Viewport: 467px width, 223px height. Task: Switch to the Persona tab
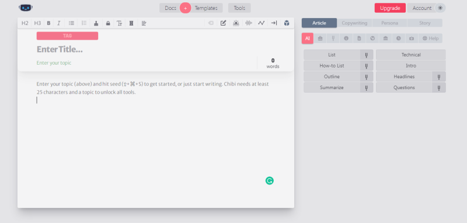[x=389, y=23]
